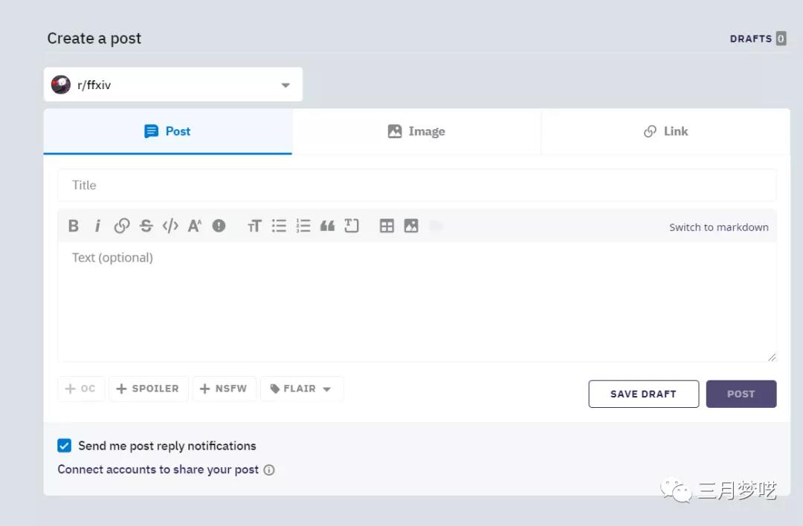The width and height of the screenshot is (803, 526).
Task: Tag the post as NSFW
Action: coord(224,388)
